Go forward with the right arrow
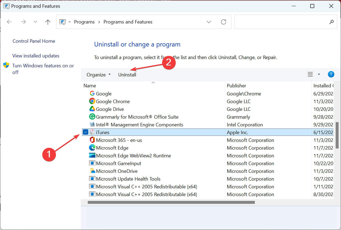This screenshot has height=230, width=341. tap(24, 22)
